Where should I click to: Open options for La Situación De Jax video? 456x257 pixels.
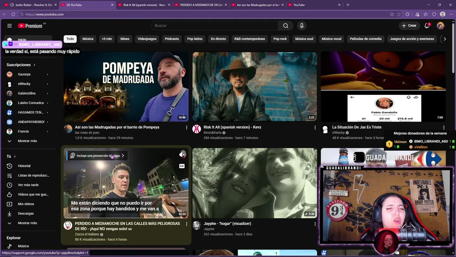[x=444, y=127]
